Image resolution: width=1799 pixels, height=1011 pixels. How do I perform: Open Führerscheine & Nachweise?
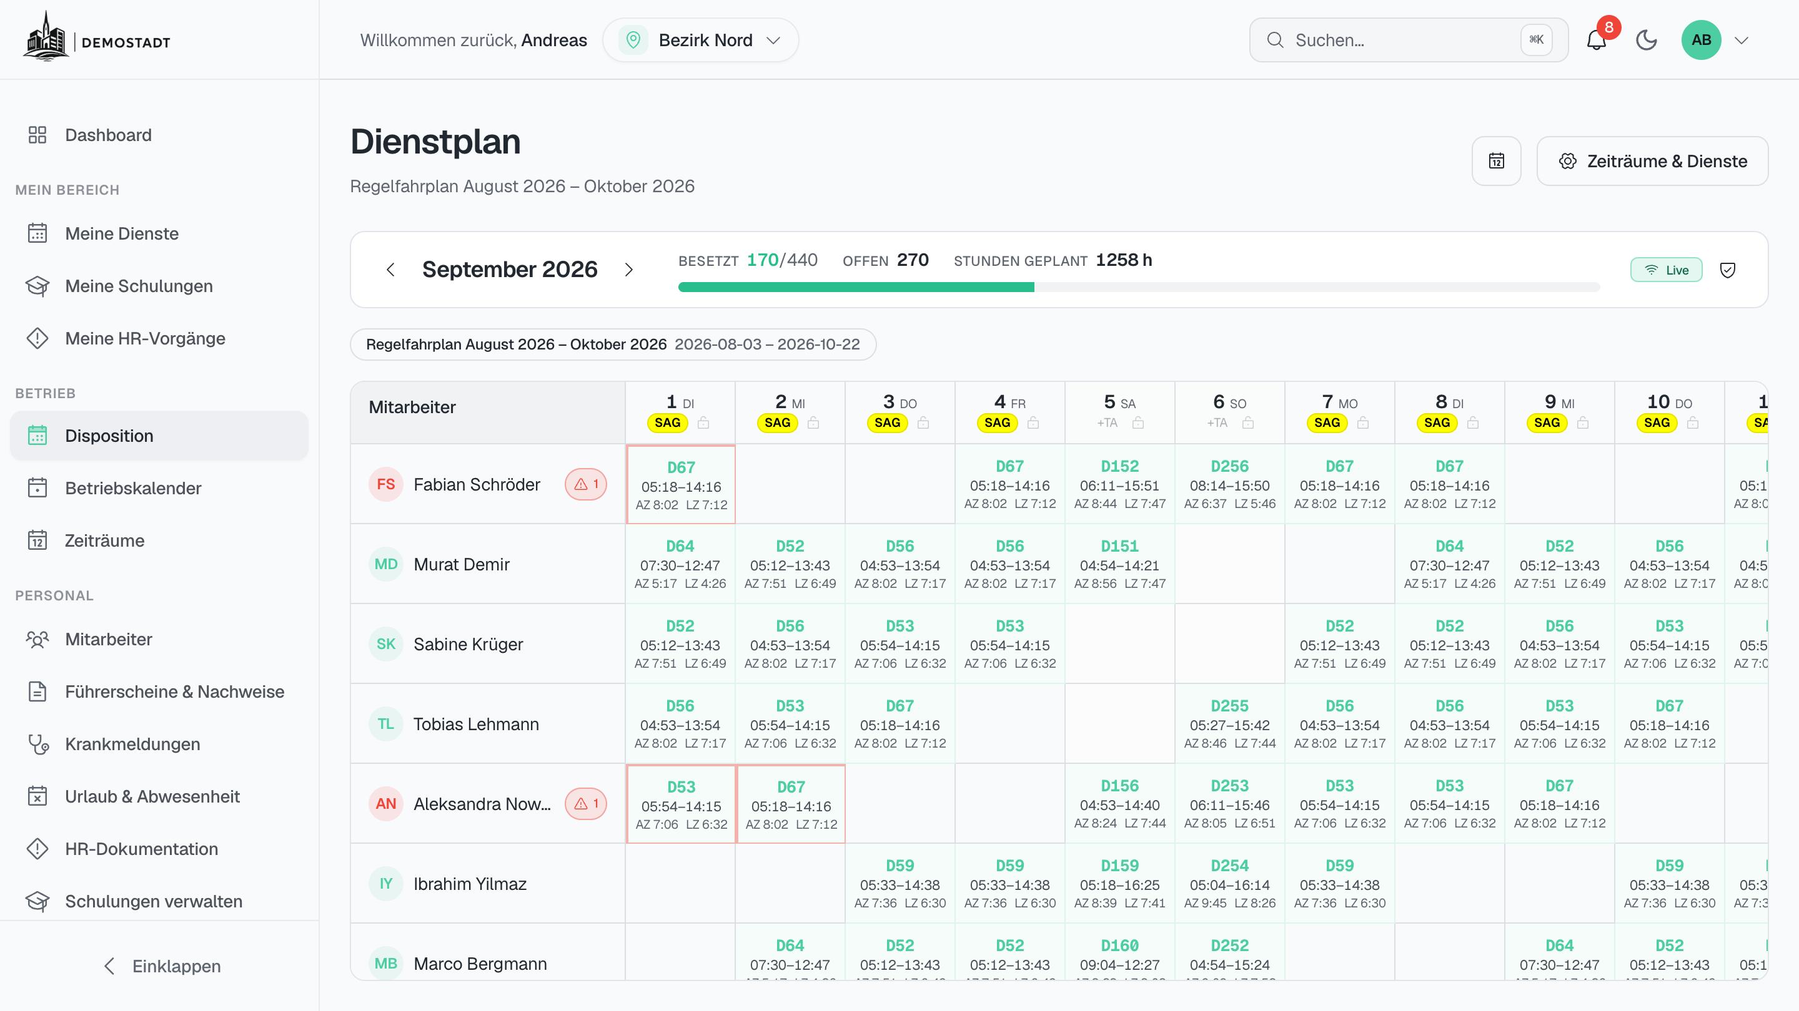(159, 691)
